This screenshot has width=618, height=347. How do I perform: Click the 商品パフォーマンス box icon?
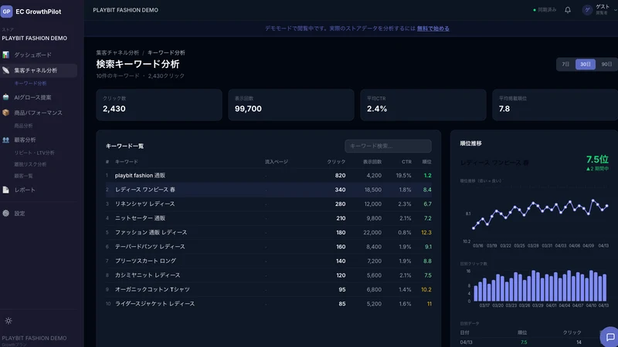5,113
